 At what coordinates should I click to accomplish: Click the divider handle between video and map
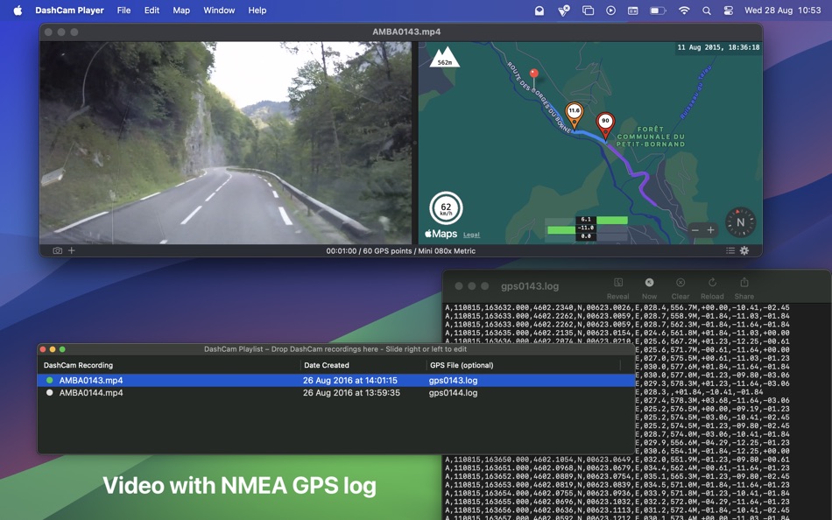point(415,143)
